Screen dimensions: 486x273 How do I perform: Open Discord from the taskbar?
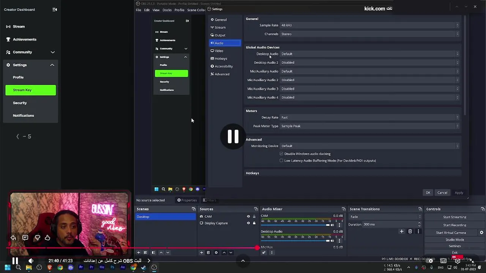pyautogui.click(x=71, y=267)
